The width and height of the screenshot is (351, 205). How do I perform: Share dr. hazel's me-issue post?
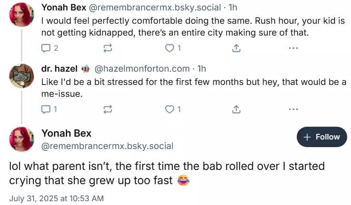[236, 109]
